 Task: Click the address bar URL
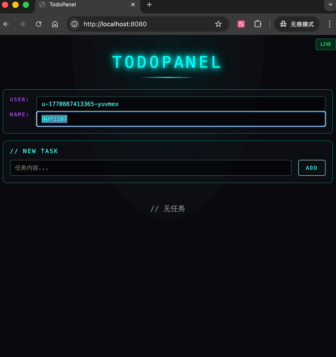point(136,24)
